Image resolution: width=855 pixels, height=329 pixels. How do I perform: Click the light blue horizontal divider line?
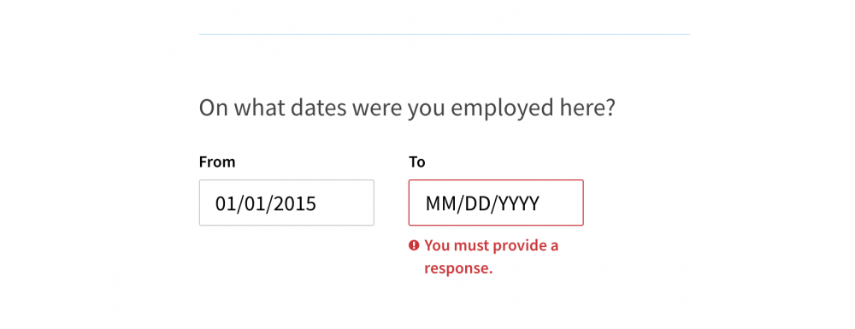[x=445, y=34]
